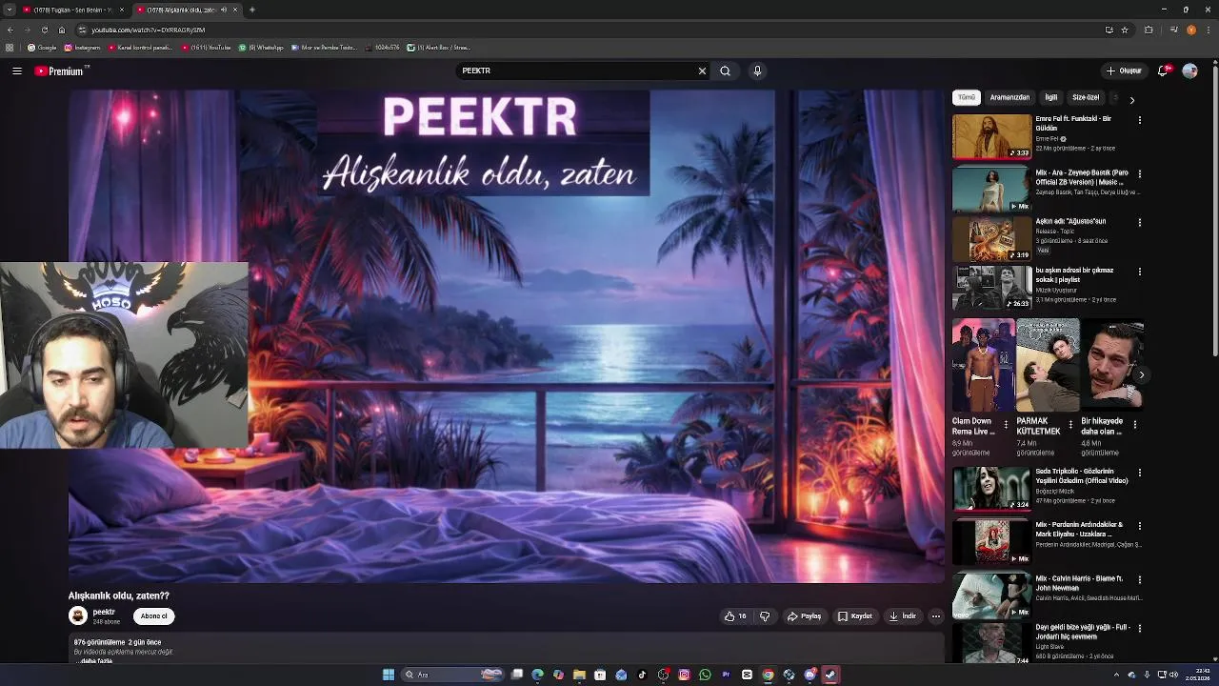The image size is (1219, 686).
Task: Select the Aramanızdan filter chip
Action: point(1009,97)
